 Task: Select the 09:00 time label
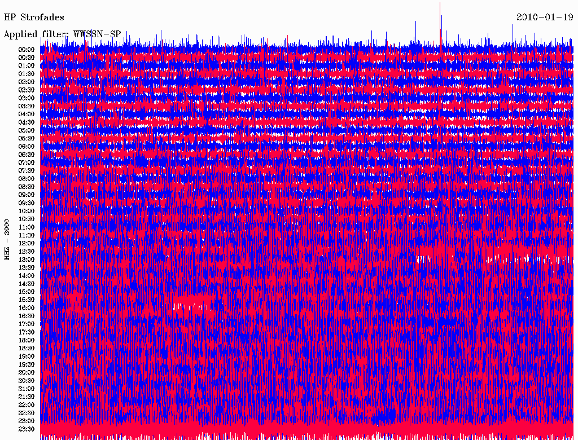pos(27,195)
